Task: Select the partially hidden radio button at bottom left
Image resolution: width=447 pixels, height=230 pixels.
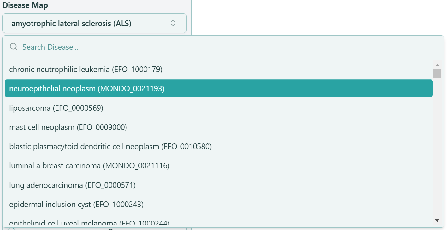Action: (x=11, y=229)
